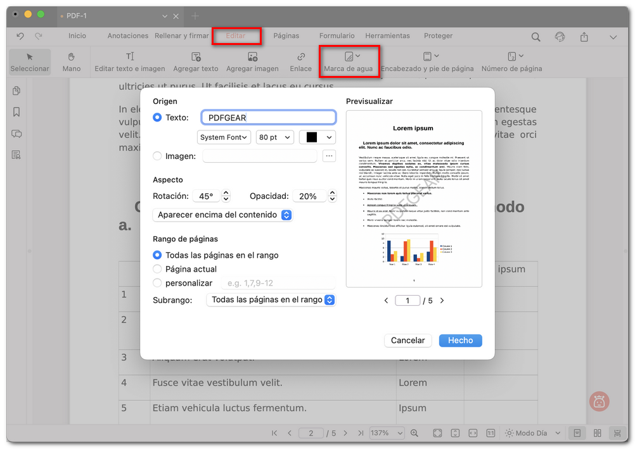The image size is (635, 449).
Task: Go to next page in the status bar
Action: click(345, 433)
